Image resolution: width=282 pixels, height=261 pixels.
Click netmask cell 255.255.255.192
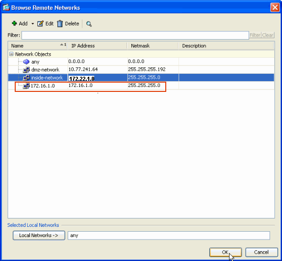[147, 69]
